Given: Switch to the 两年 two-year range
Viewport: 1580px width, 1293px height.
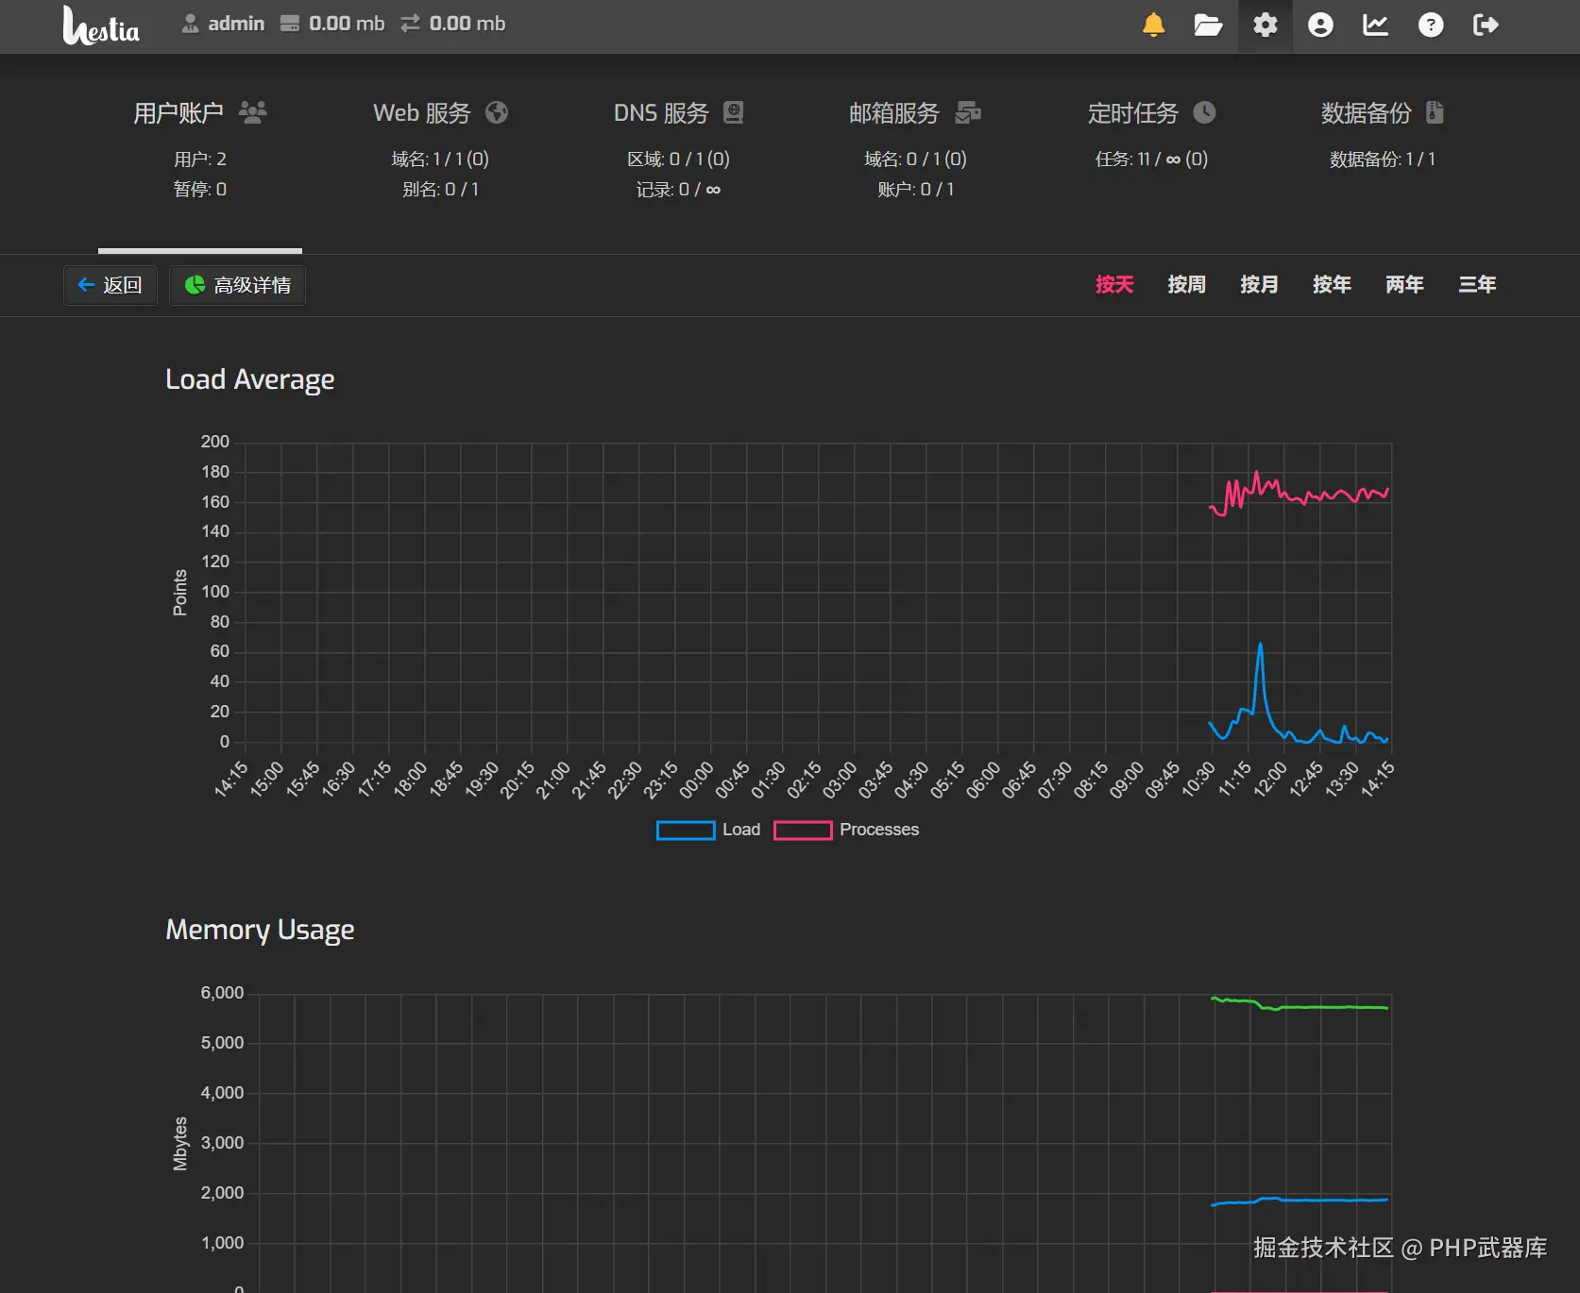Looking at the screenshot, I should (x=1405, y=284).
